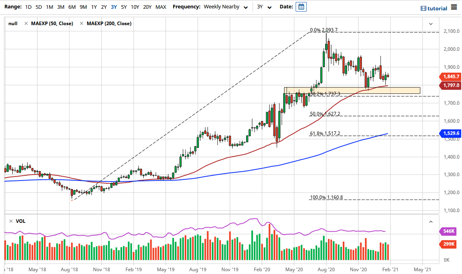Select the 10Y range
The image size is (462, 274).
pyautogui.click(x=135, y=7)
